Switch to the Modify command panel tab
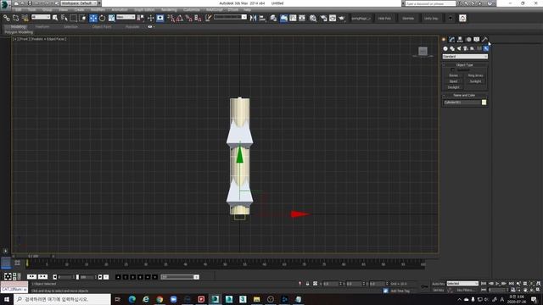 click(451, 40)
